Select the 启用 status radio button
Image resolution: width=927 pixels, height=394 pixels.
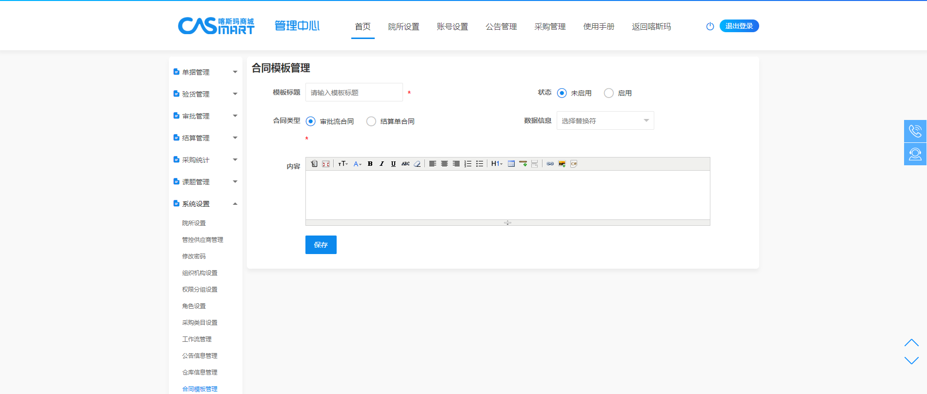point(609,93)
